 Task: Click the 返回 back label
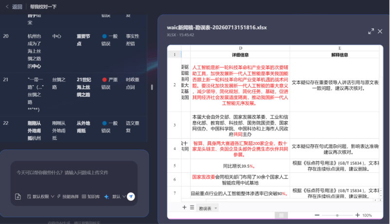[x=17, y=7]
